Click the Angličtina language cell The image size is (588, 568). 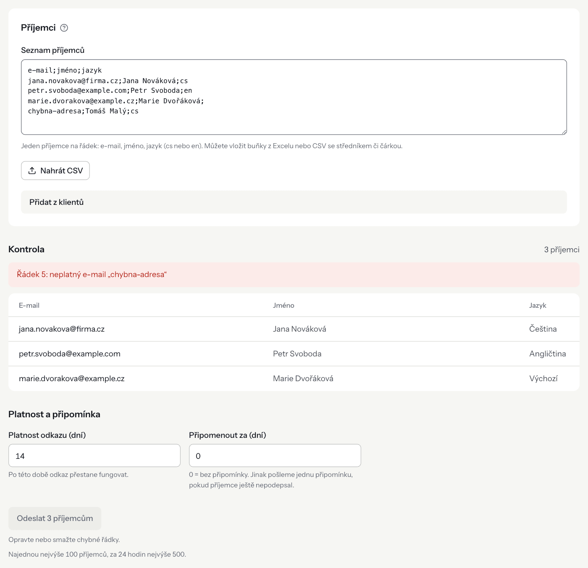click(548, 354)
